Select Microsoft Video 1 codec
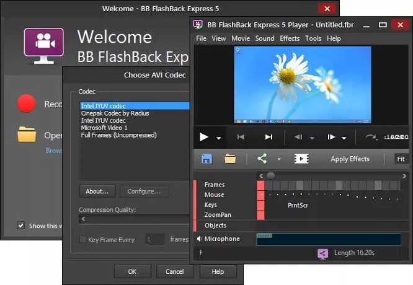This screenshot has height=285, width=413. pos(104,128)
